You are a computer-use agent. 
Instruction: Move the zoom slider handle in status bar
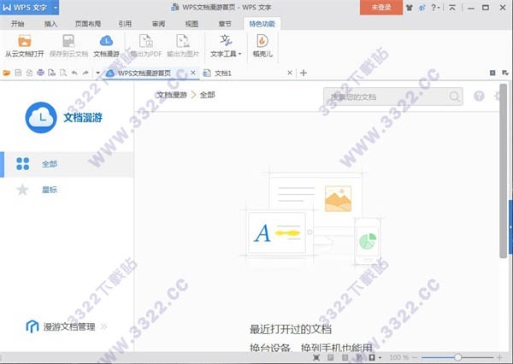[457, 357]
